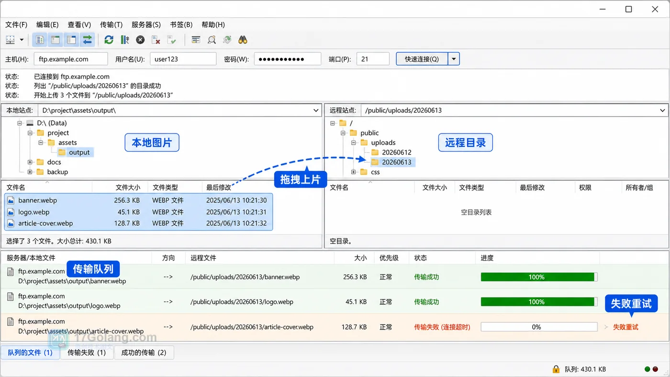Toggle transfer queue display
The image size is (670, 377).
87,40
